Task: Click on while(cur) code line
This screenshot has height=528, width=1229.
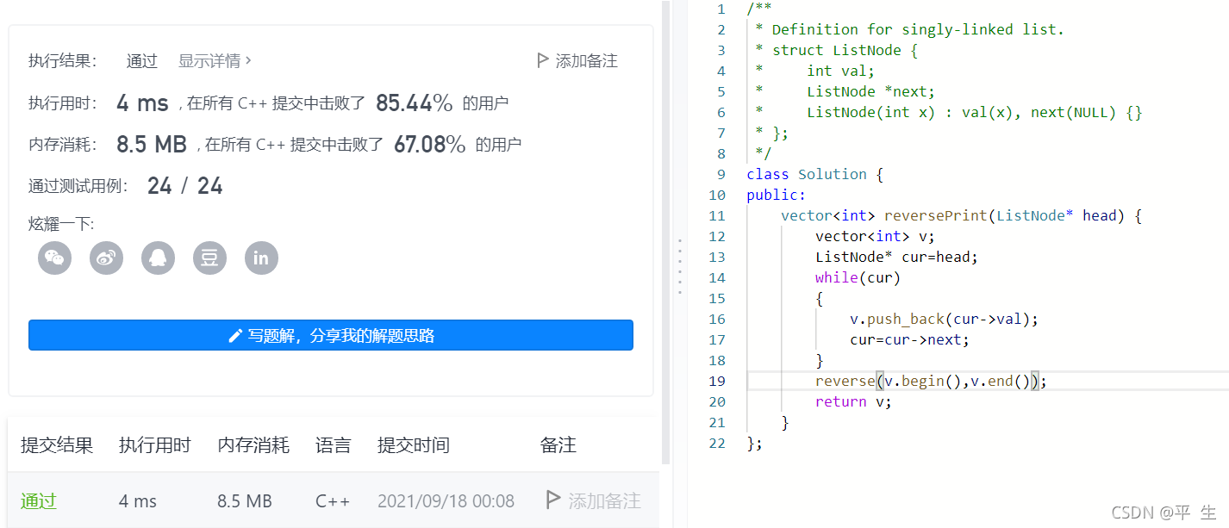Action: (858, 277)
